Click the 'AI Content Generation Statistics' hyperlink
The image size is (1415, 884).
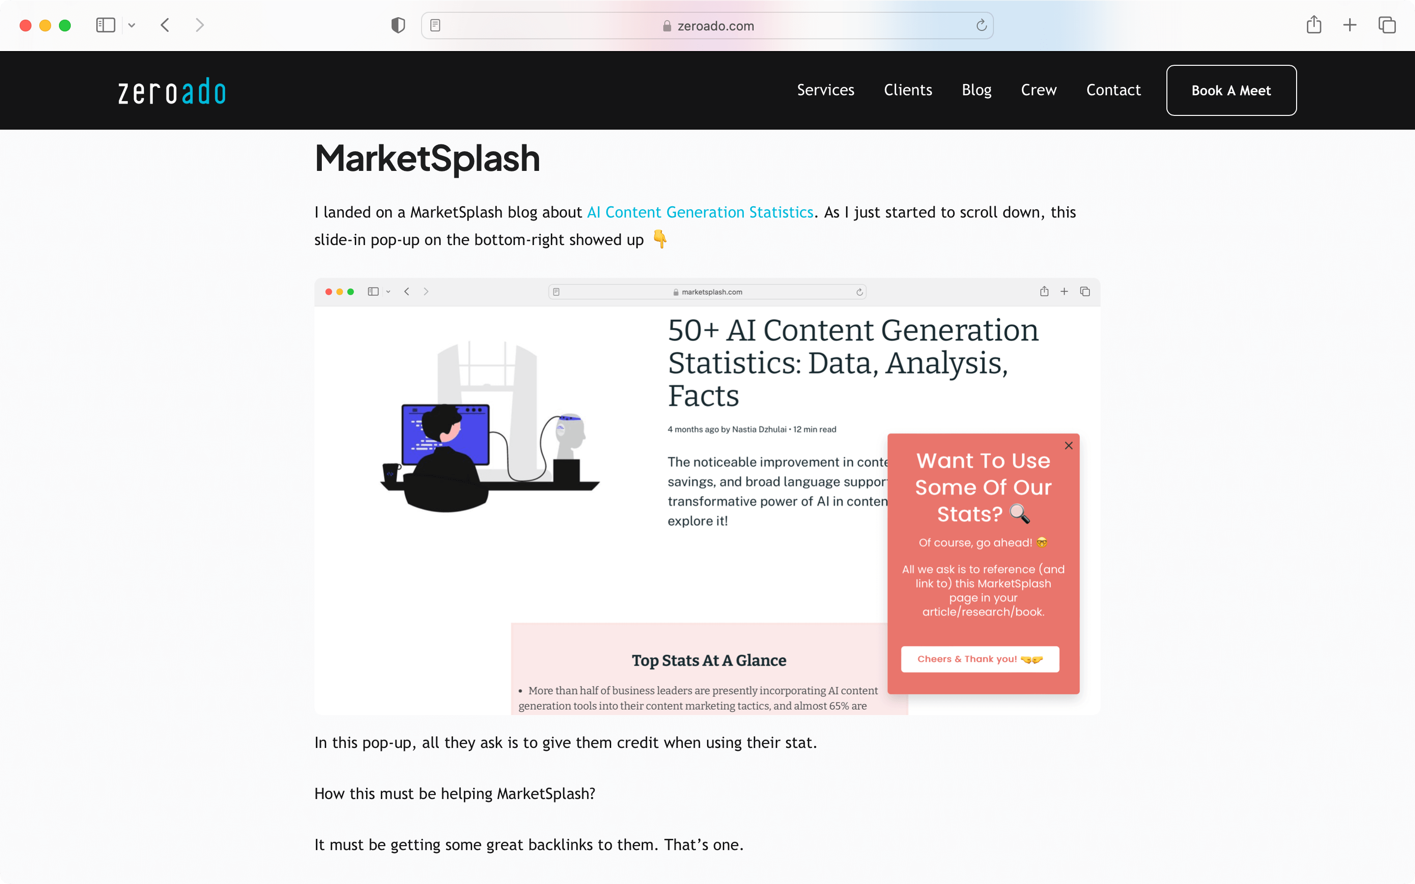(x=700, y=212)
